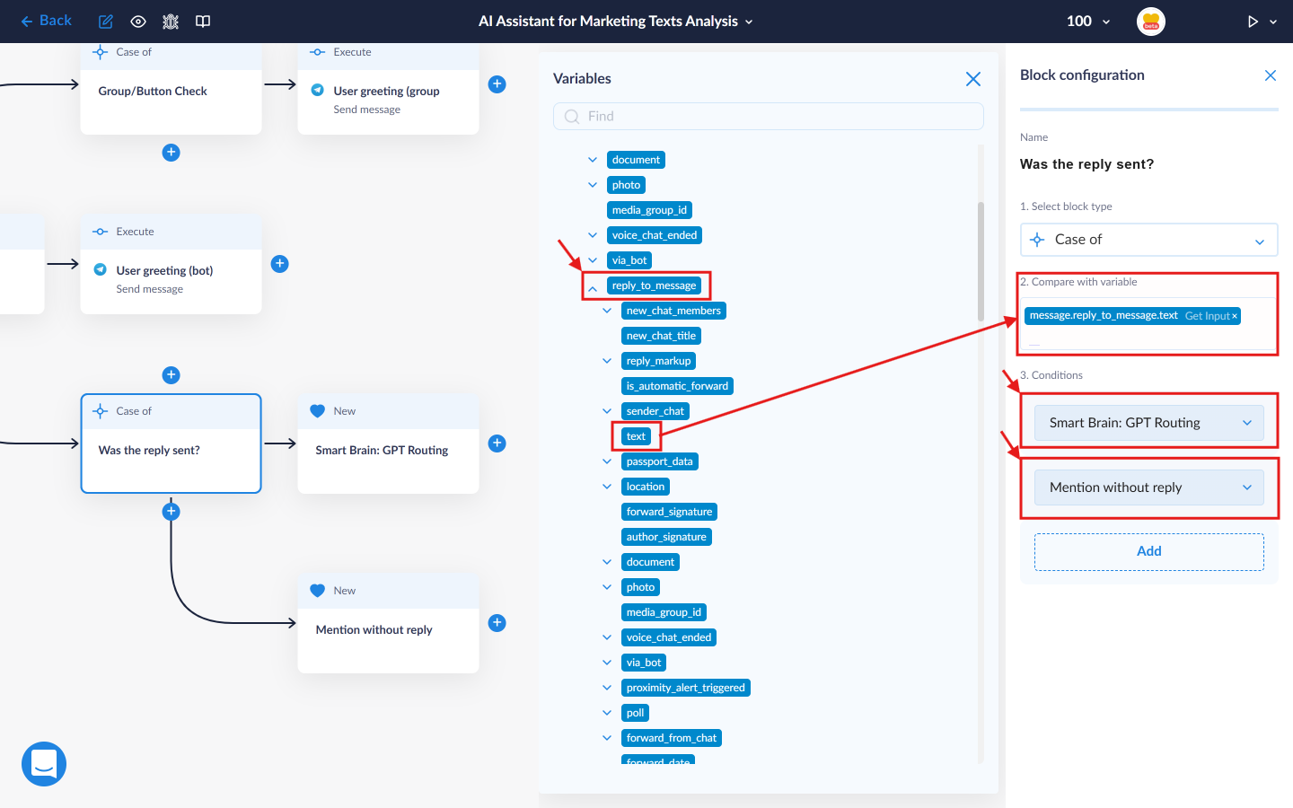Select the Was the reply sent? block
Image resolution: width=1293 pixels, height=808 pixels.
171,444
